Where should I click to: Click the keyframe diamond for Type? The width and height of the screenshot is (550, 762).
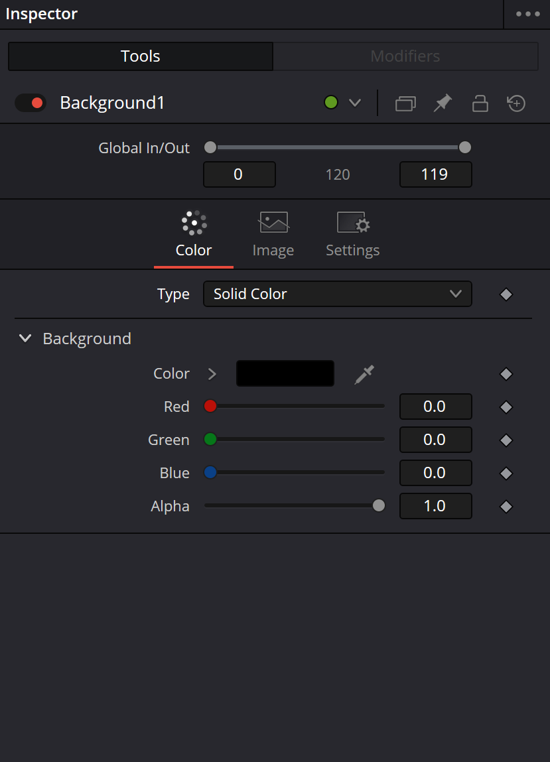pos(506,294)
